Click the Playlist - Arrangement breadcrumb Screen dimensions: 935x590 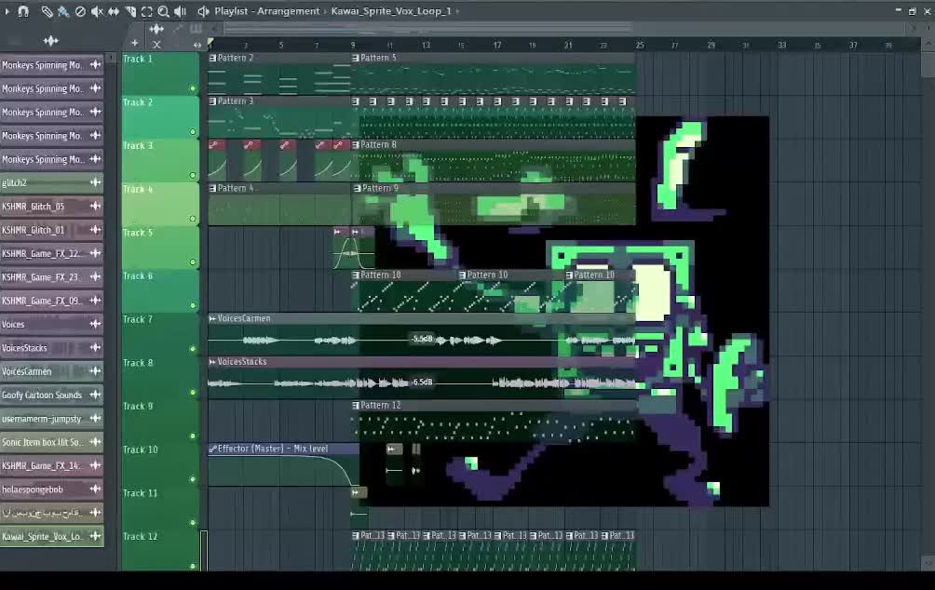coord(266,11)
